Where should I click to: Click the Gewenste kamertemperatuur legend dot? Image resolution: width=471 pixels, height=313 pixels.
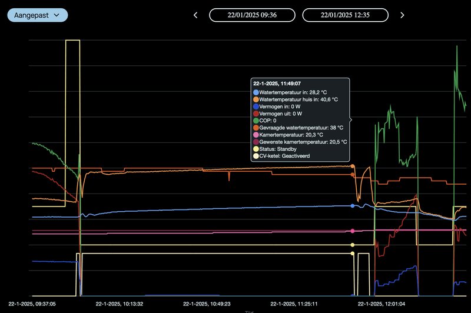coord(256,142)
